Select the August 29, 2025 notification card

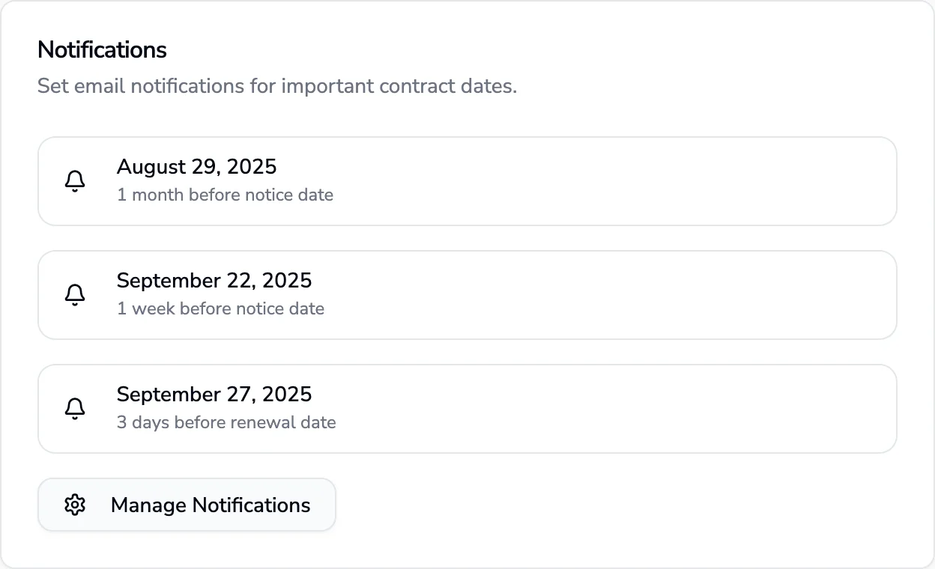[467, 181]
